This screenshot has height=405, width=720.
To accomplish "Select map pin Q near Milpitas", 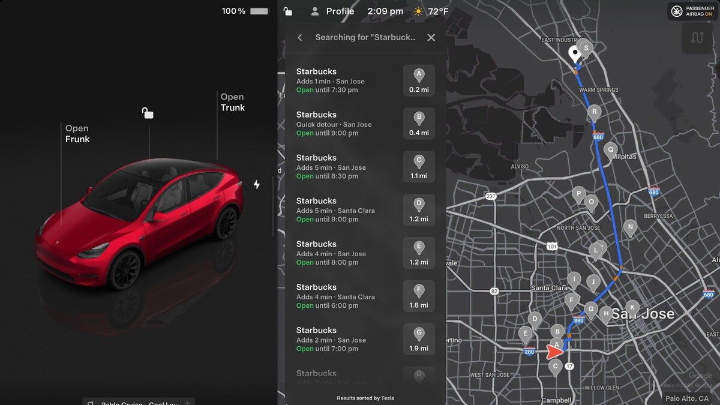I will 611,151.
